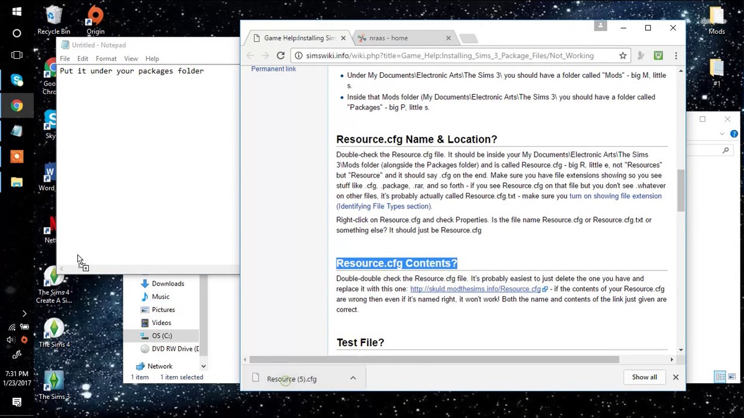Click Show all downloads button
Image resolution: width=744 pixels, height=418 pixels.
point(645,377)
